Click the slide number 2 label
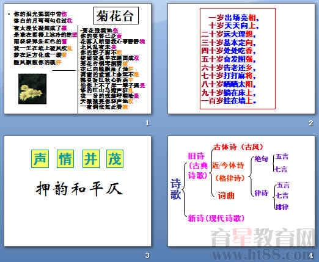The width and height of the screenshot is (319, 262). click(x=311, y=123)
